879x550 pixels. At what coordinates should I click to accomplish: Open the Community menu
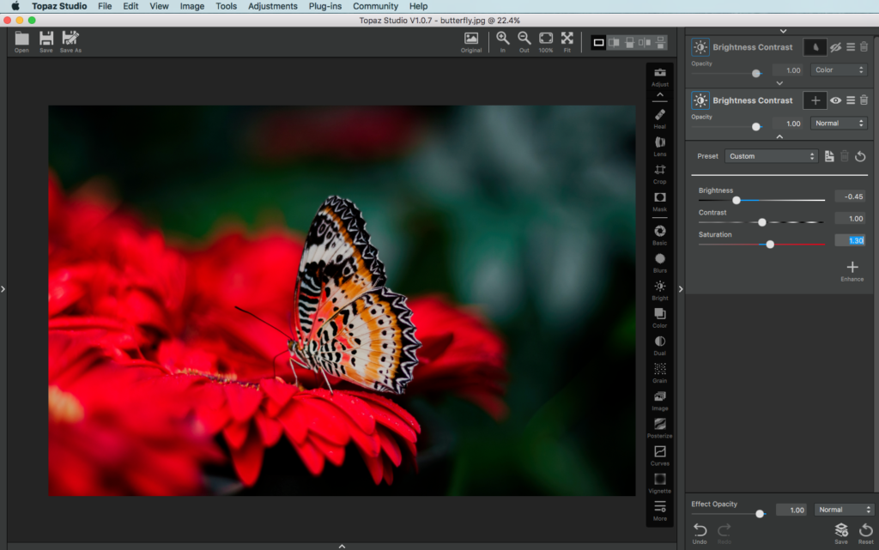pyautogui.click(x=375, y=6)
